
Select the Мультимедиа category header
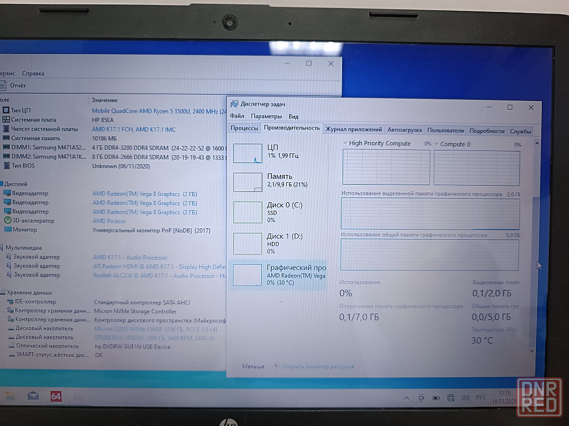tap(23, 248)
